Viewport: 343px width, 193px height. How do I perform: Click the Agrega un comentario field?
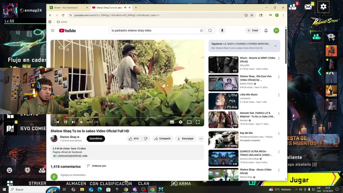[x=131, y=175]
